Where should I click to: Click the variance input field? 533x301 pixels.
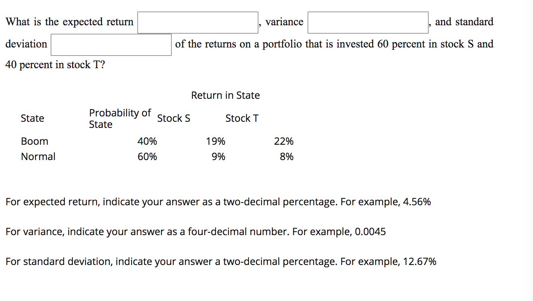(367, 22)
